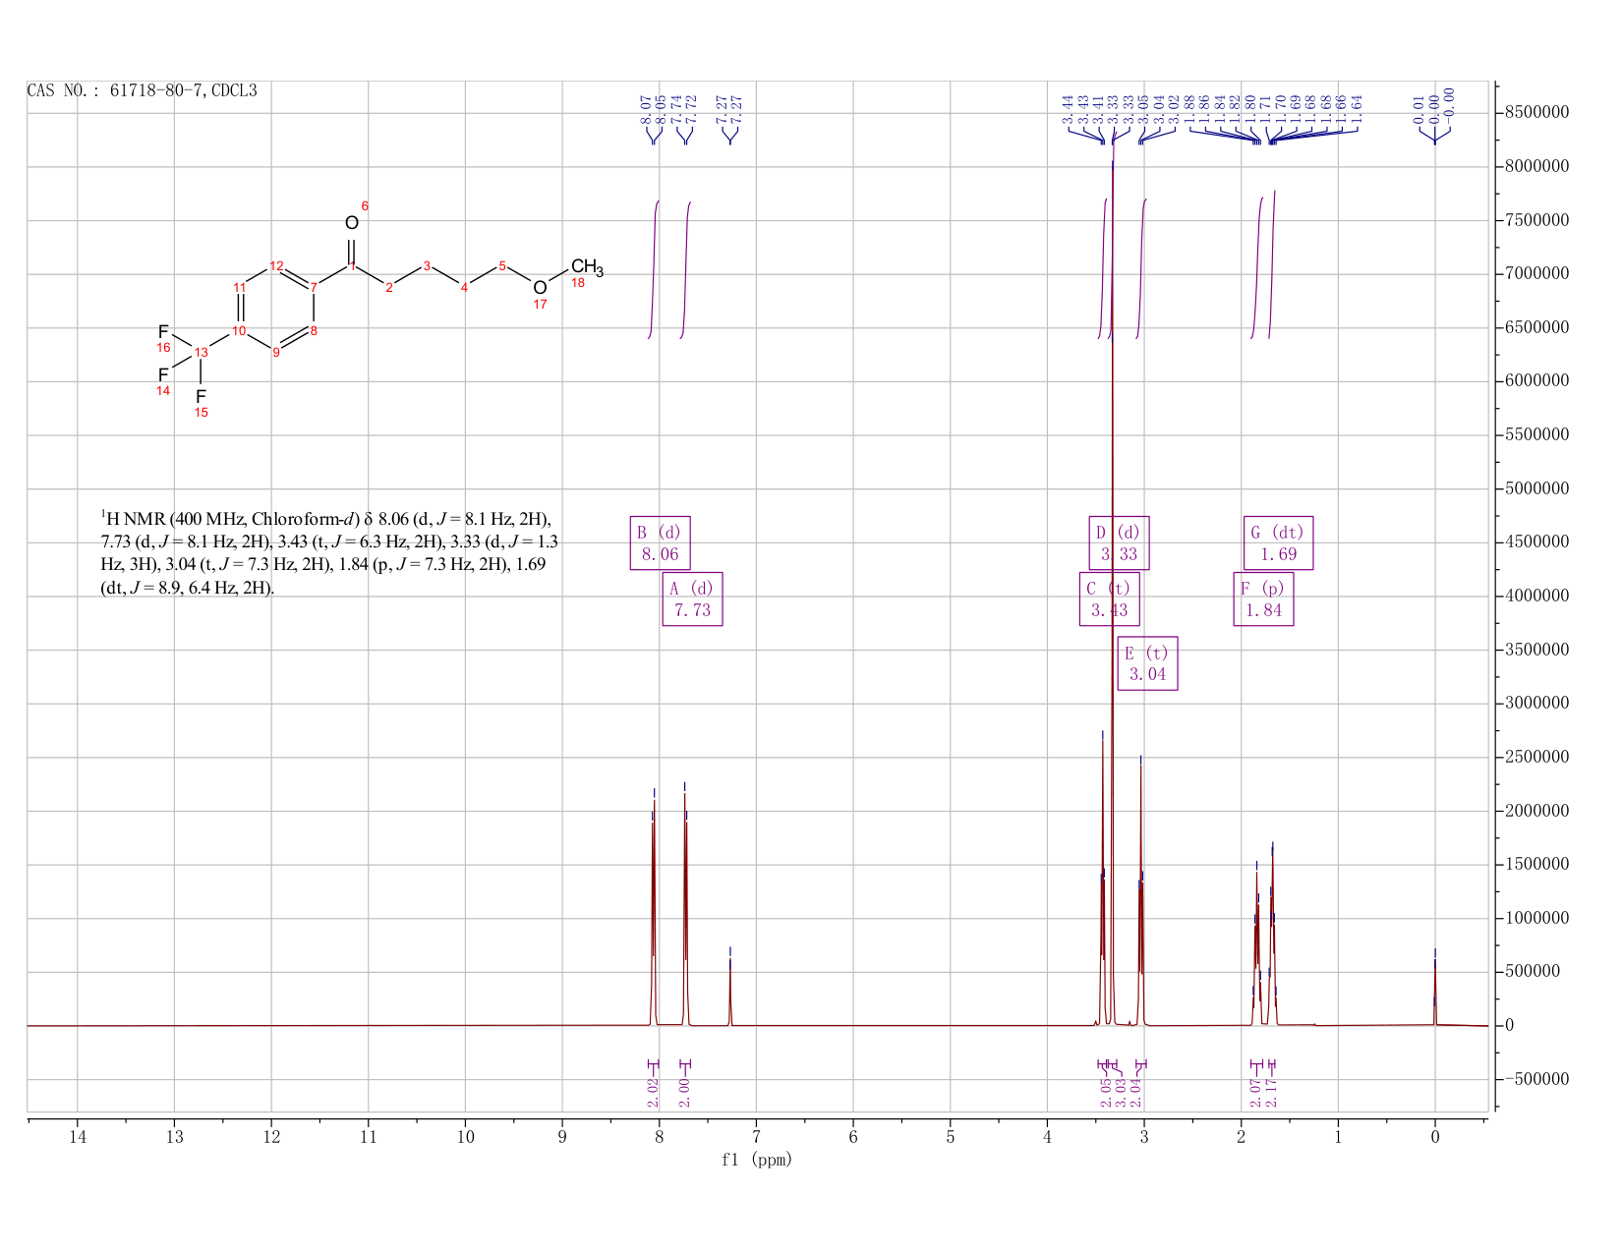Select the CH3 group in the structure
The height and width of the screenshot is (1253, 1622).
(586, 267)
